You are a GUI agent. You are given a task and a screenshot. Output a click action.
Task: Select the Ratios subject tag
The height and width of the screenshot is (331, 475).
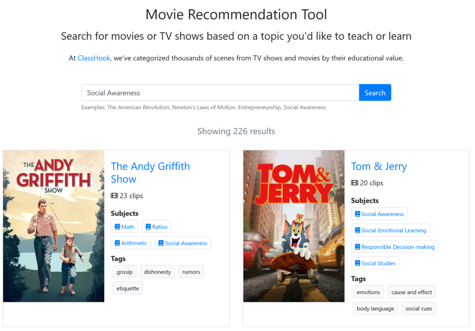click(x=156, y=227)
